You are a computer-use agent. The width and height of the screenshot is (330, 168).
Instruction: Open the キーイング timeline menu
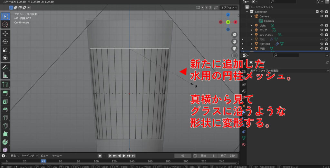pos(29,156)
